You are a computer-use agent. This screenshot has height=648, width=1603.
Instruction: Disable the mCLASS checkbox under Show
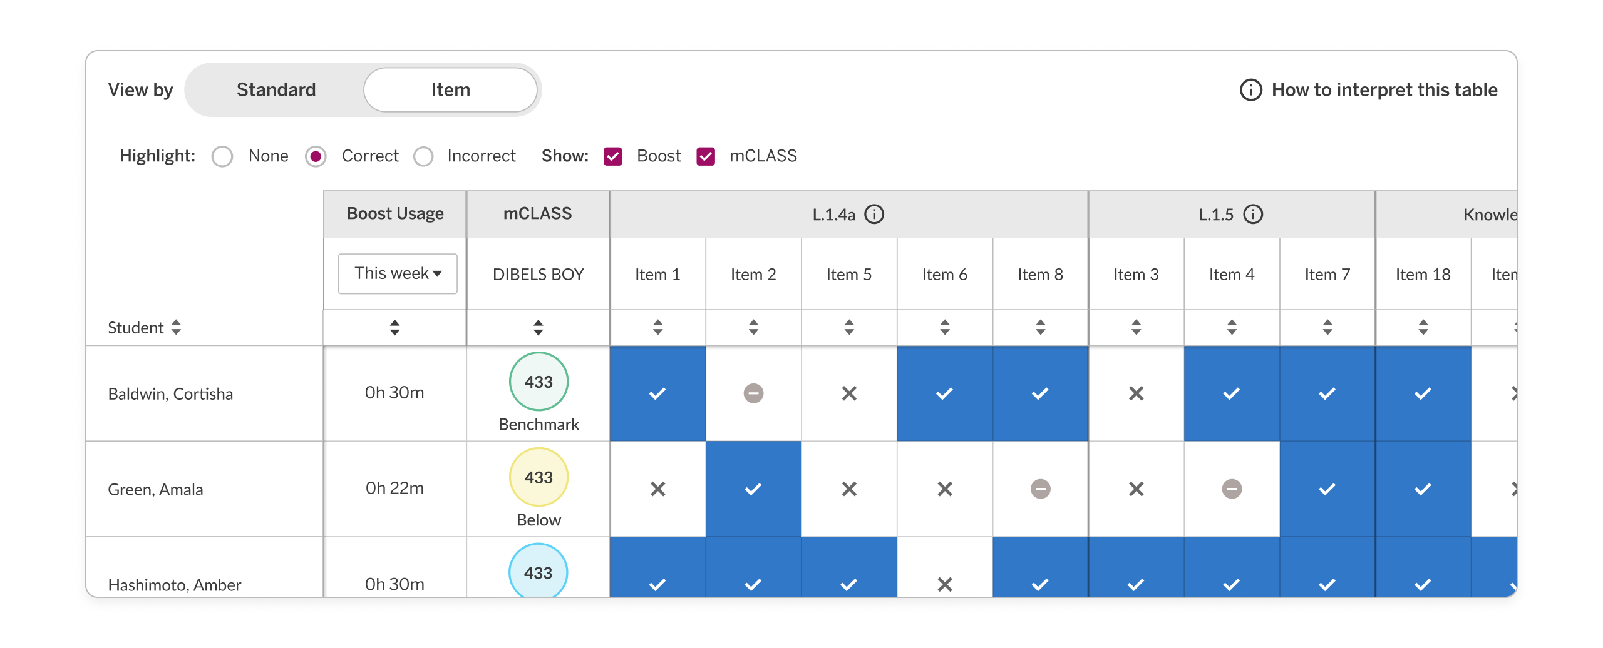pos(706,156)
